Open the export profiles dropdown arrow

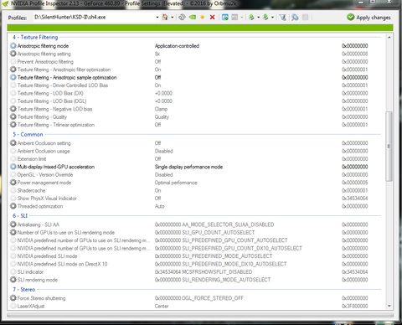click(258, 18)
